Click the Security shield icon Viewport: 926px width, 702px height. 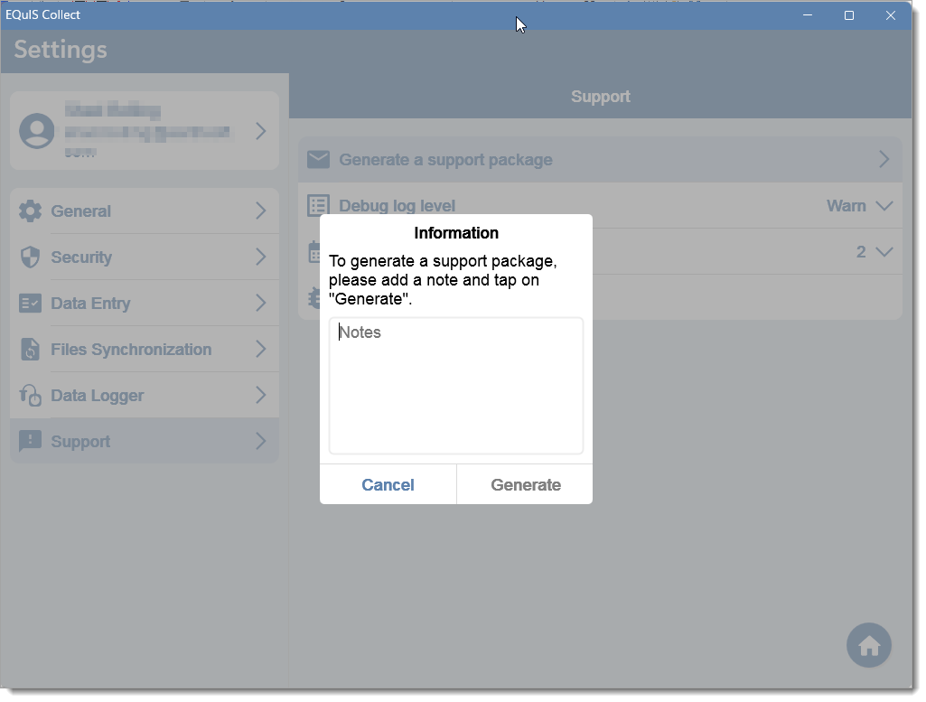pos(30,257)
